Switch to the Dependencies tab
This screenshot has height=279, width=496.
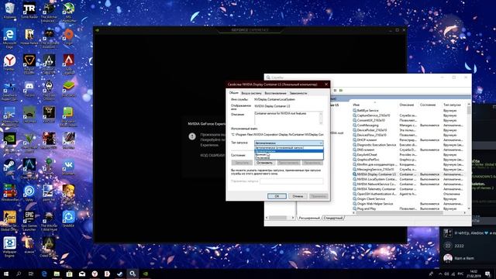pyautogui.click(x=298, y=93)
